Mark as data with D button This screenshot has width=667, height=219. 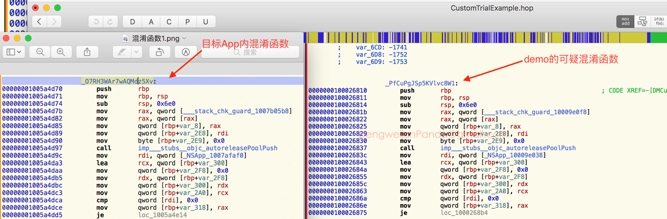pyautogui.click(x=132, y=22)
